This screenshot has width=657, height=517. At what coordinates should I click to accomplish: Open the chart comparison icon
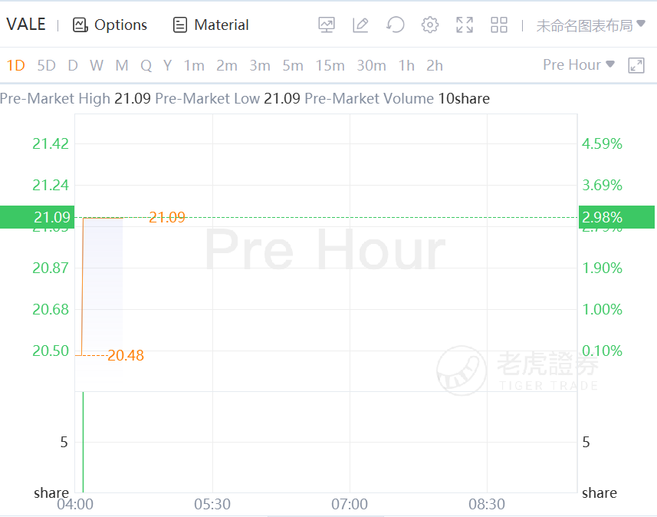[x=327, y=25]
